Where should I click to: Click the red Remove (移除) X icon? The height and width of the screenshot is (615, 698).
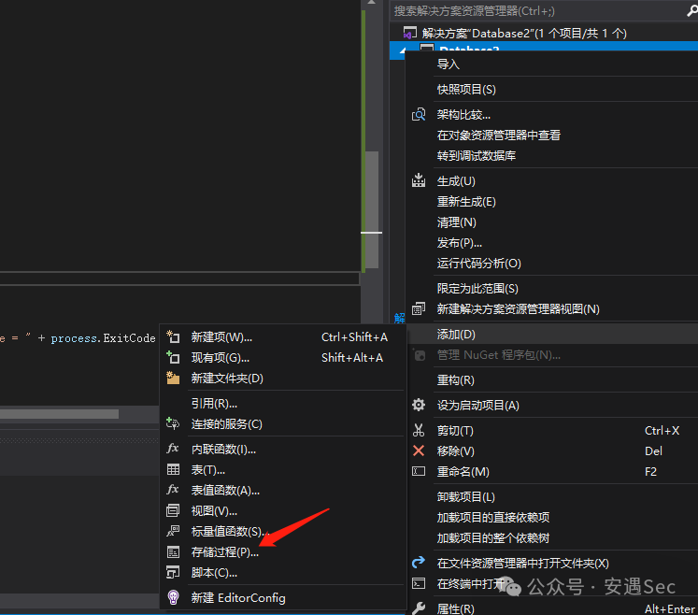(419, 451)
